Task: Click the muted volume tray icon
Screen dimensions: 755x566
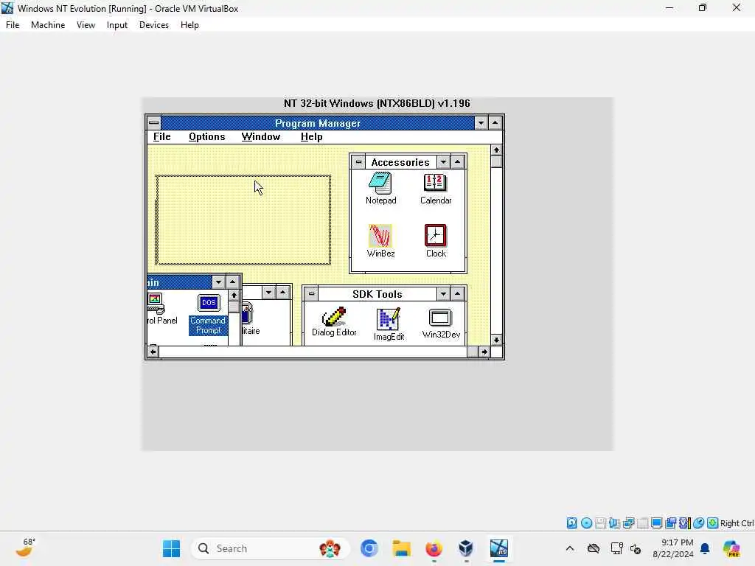Action: 635,548
